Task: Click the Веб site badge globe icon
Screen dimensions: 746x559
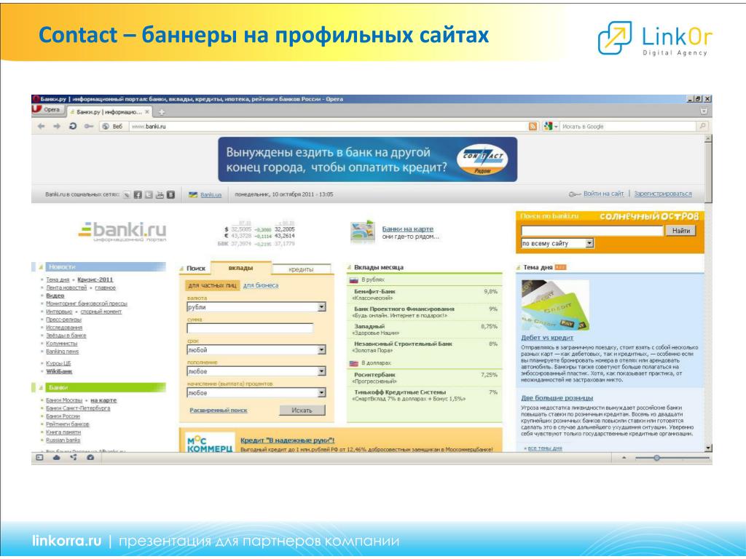Action: pos(106,127)
